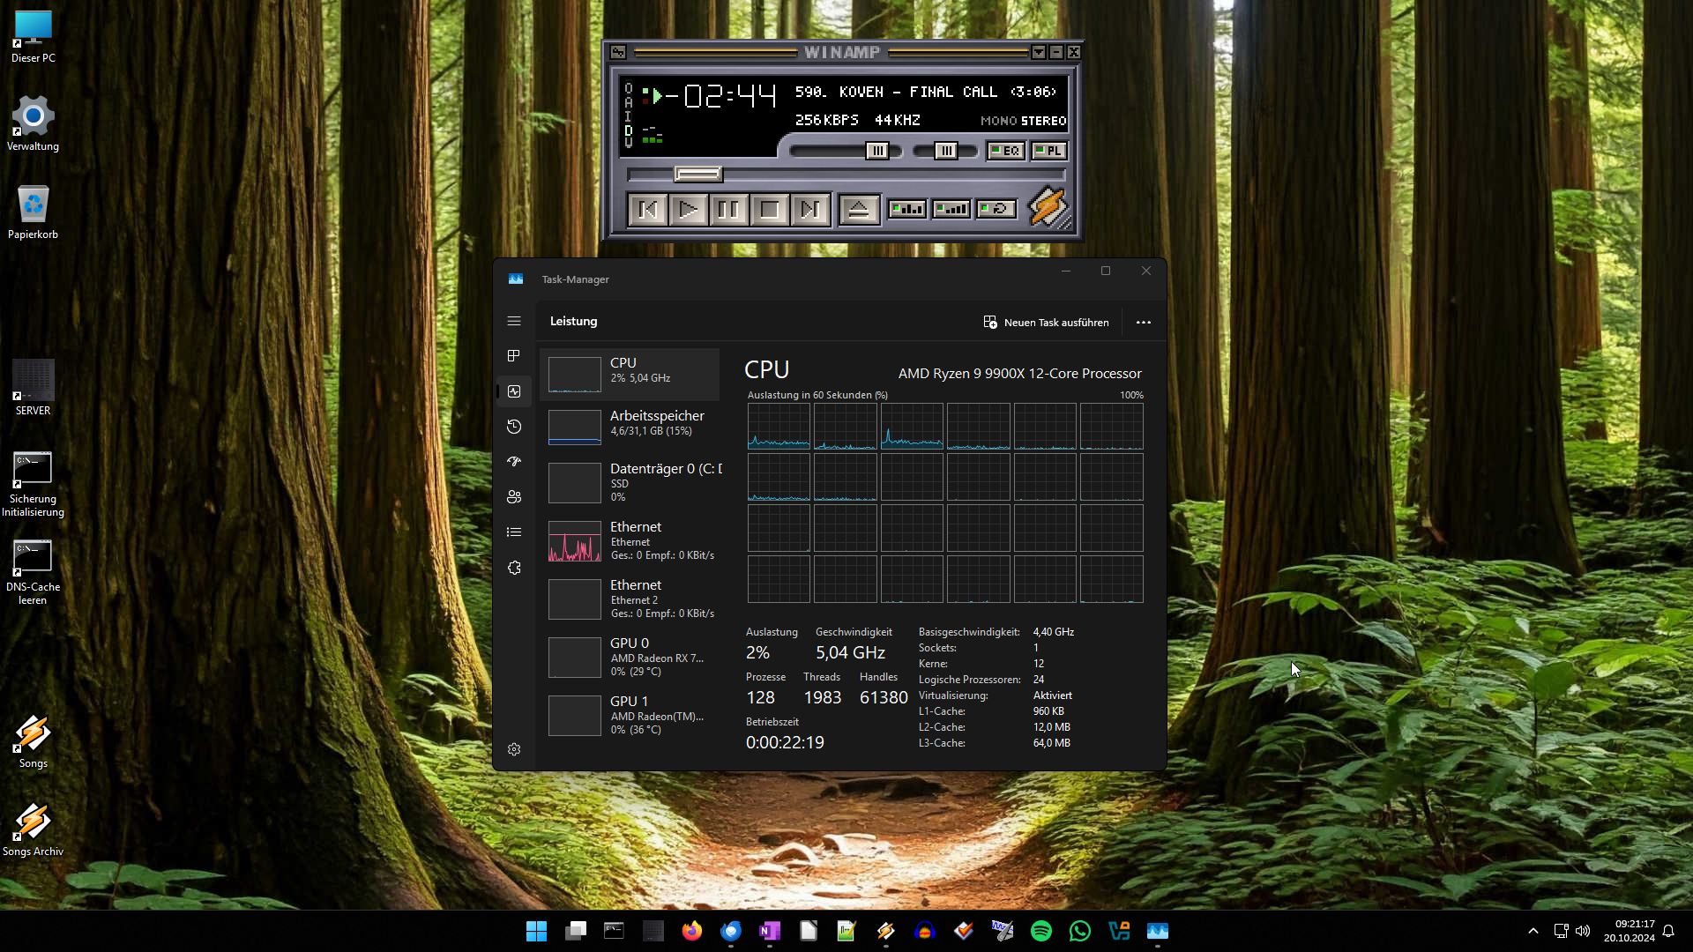The height and width of the screenshot is (952, 1693).
Task: Open Winamp windowshade dropdown arrow in titlebar
Action: (1039, 52)
